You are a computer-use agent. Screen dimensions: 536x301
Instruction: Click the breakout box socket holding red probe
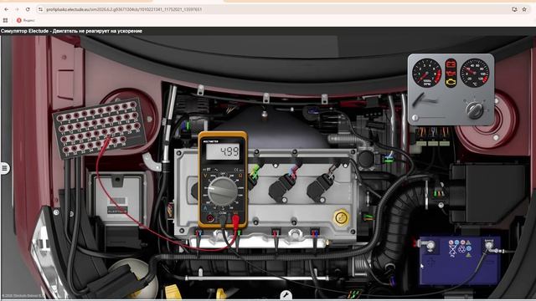111,130
